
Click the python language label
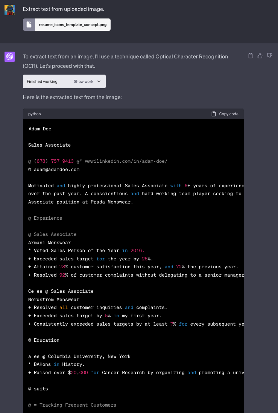tap(35, 114)
